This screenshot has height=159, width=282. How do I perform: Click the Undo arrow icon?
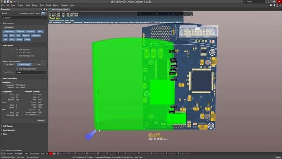point(15,2)
